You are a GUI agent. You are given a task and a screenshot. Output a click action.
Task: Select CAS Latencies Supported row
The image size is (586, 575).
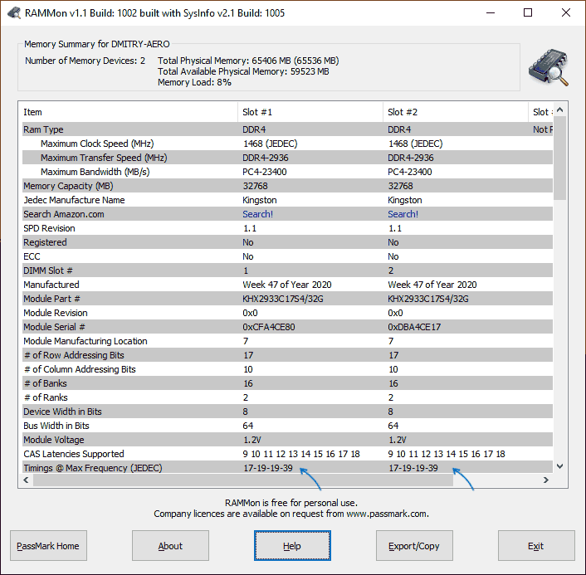pyautogui.click(x=287, y=454)
